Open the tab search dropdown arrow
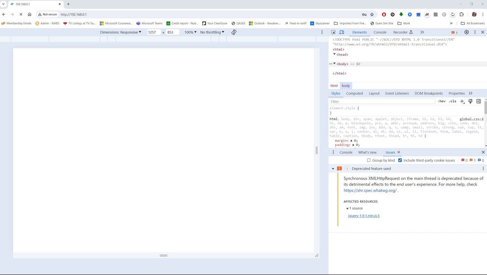The image size is (487, 275). pos(3,4)
